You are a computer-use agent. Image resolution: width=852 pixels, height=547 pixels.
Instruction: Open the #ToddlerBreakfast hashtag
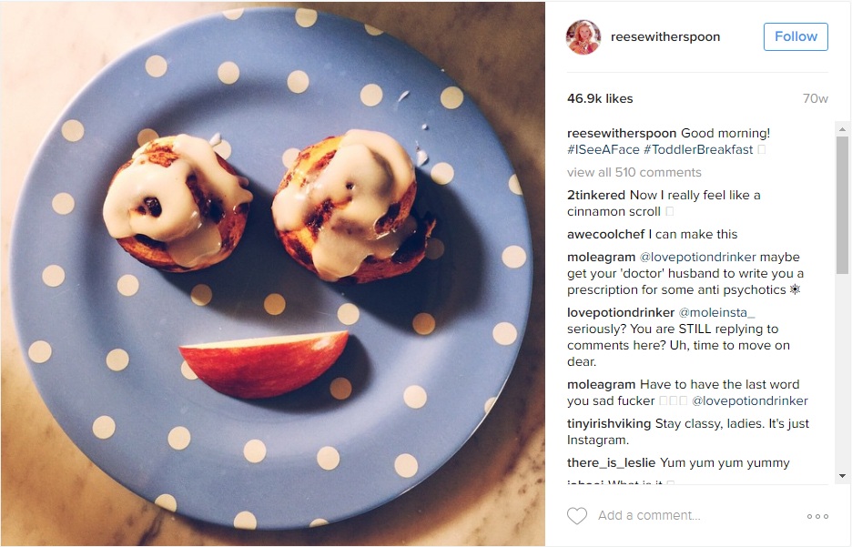[x=698, y=150]
